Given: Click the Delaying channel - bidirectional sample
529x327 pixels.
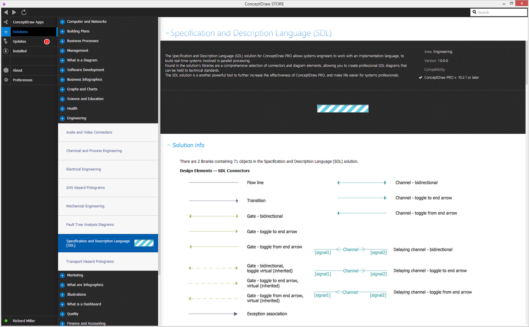Looking at the screenshot, I should point(350,250).
